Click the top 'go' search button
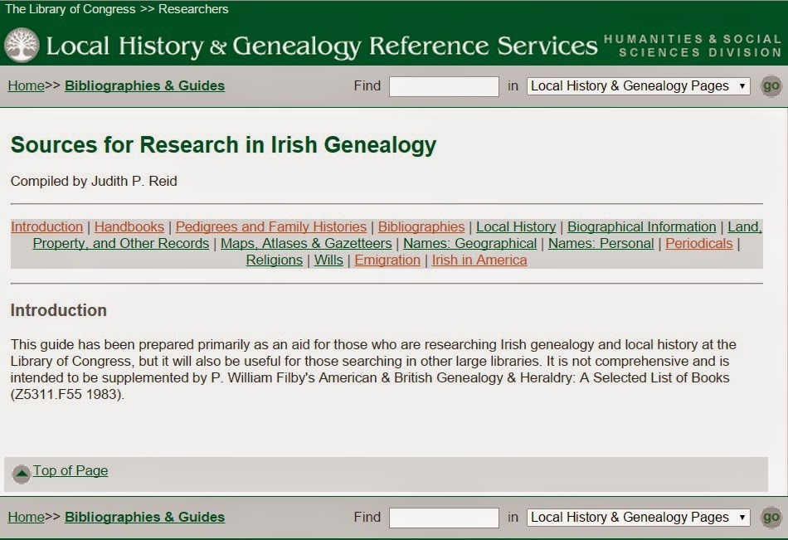Screen dimensions: 788x540 click(771, 86)
